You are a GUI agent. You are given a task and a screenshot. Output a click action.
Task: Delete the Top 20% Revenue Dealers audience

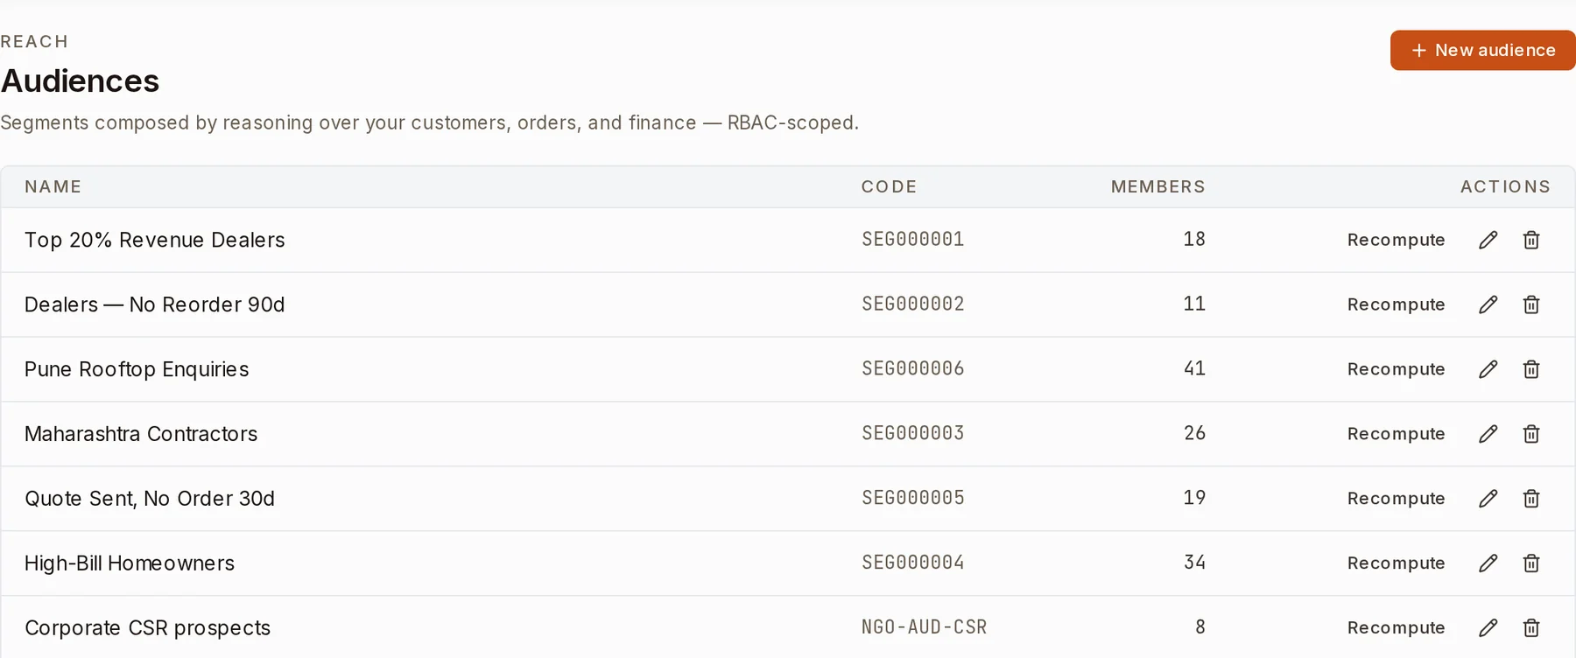click(1530, 240)
